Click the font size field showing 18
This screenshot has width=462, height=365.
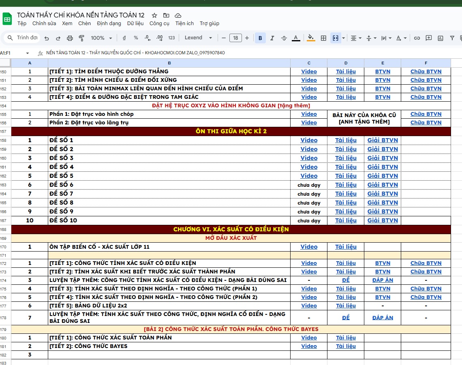(235, 38)
